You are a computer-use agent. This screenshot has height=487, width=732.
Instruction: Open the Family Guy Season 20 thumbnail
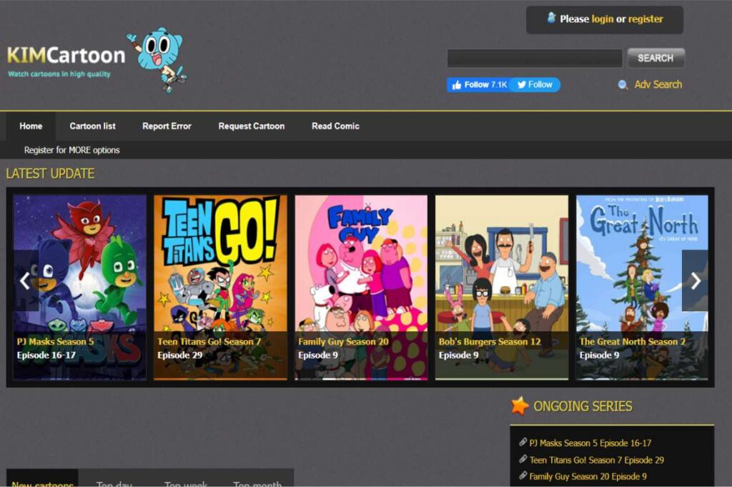[x=361, y=287]
